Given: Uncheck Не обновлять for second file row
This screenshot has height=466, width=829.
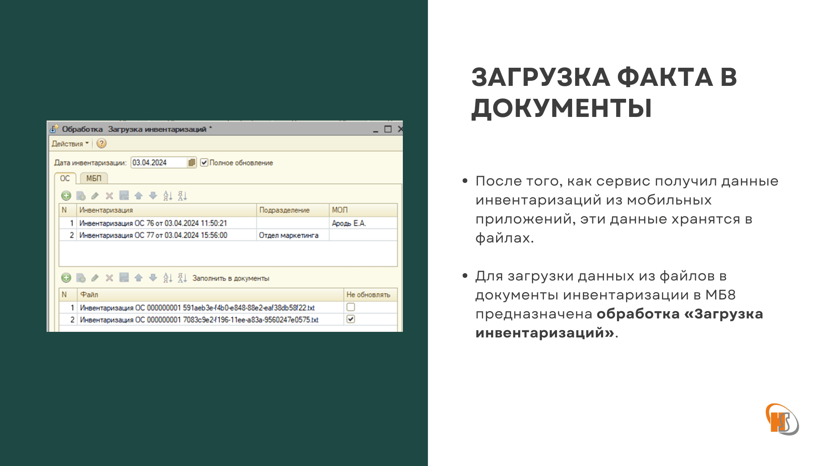Looking at the screenshot, I should click(351, 319).
